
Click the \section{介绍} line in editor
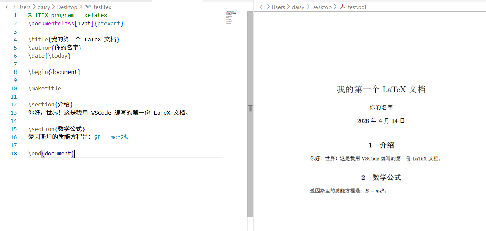pos(51,105)
